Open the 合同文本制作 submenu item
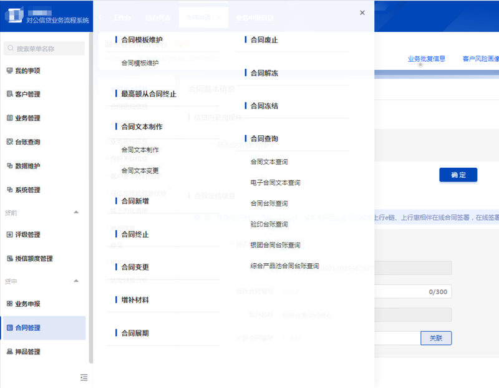 click(140, 150)
